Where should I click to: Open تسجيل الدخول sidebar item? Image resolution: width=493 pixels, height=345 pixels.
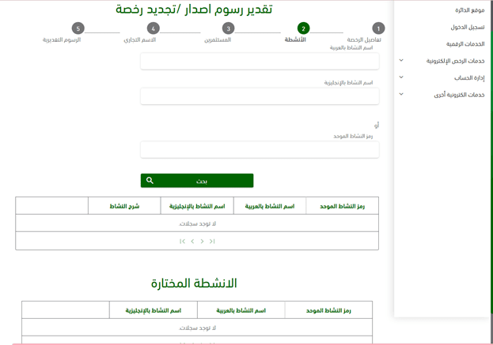[468, 27]
